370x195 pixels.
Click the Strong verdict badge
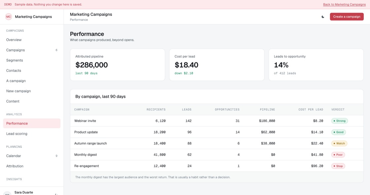[x=340, y=121]
